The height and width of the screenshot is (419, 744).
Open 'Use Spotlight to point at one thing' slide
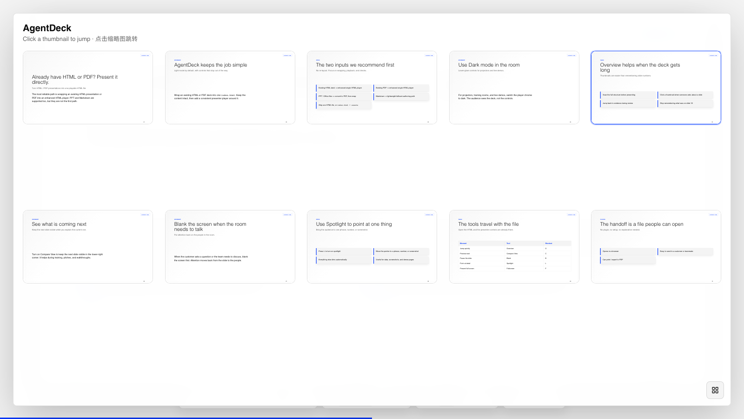click(x=372, y=247)
